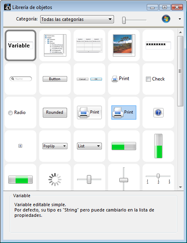
Task: Select the hierarchical list object thumbnail
Action: pyautogui.click(x=55, y=45)
